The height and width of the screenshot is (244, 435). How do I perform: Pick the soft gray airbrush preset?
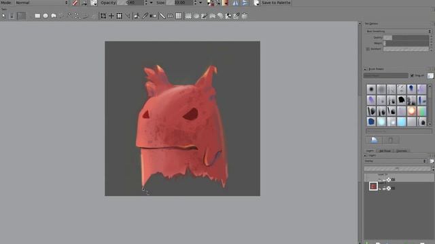pyautogui.click(x=381, y=89)
